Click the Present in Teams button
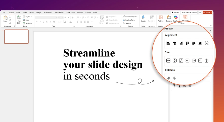This screenshot has height=122, width=224. 189,12
